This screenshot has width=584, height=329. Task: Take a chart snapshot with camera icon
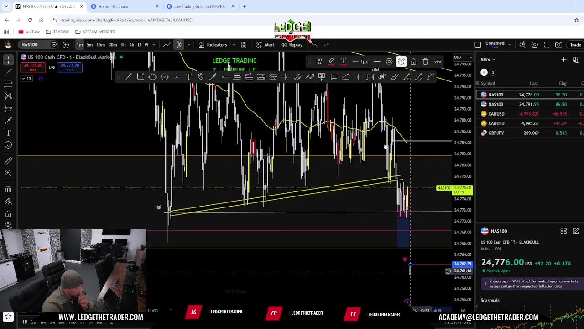tap(558, 45)
